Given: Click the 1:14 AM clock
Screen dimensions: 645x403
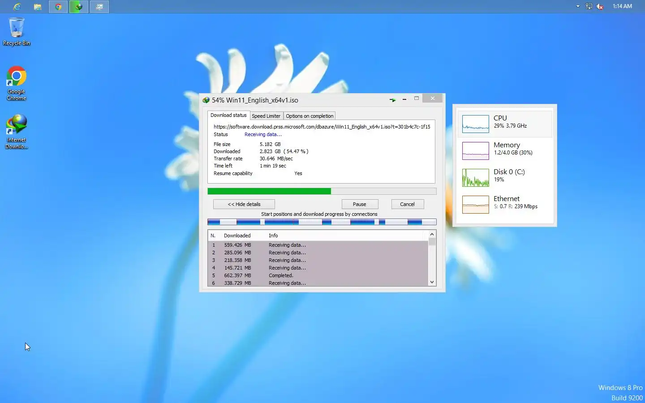Looking at the screenshot, I should click(x=622, y=6).
